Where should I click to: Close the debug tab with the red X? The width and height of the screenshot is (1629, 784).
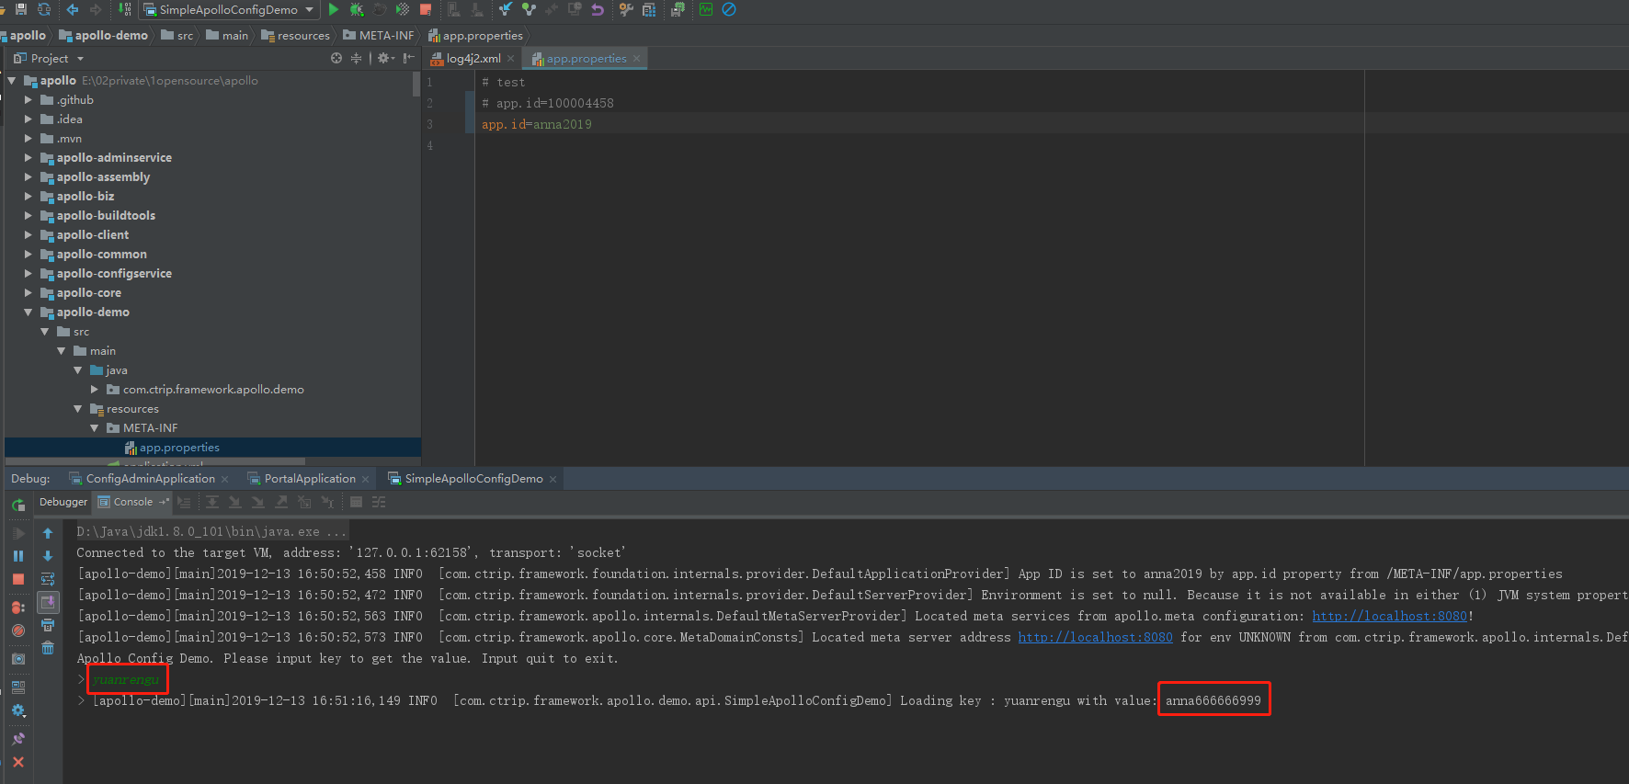pyautogui.click(x=18, y=762)
